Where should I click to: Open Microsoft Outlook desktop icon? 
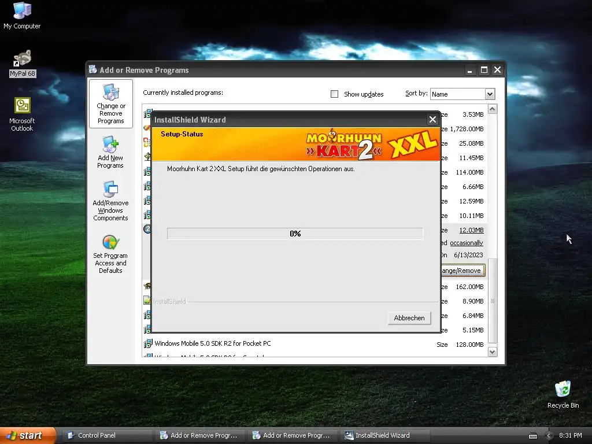[x=22, y=114]
